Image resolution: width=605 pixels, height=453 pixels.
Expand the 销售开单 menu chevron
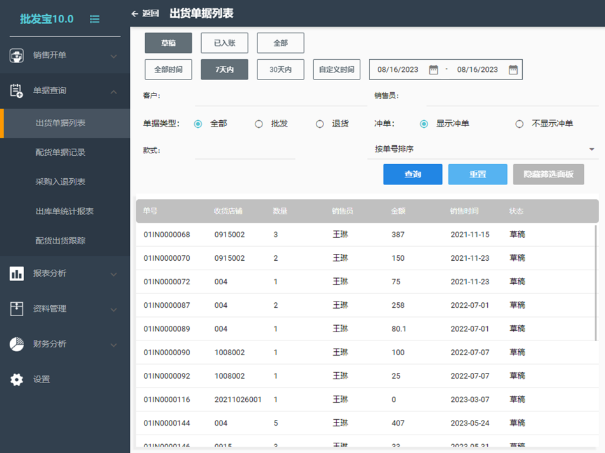click(114, 56)
